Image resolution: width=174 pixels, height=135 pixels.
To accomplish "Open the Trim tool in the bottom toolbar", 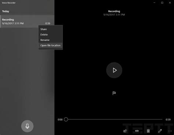I will [x=137, y=131].
